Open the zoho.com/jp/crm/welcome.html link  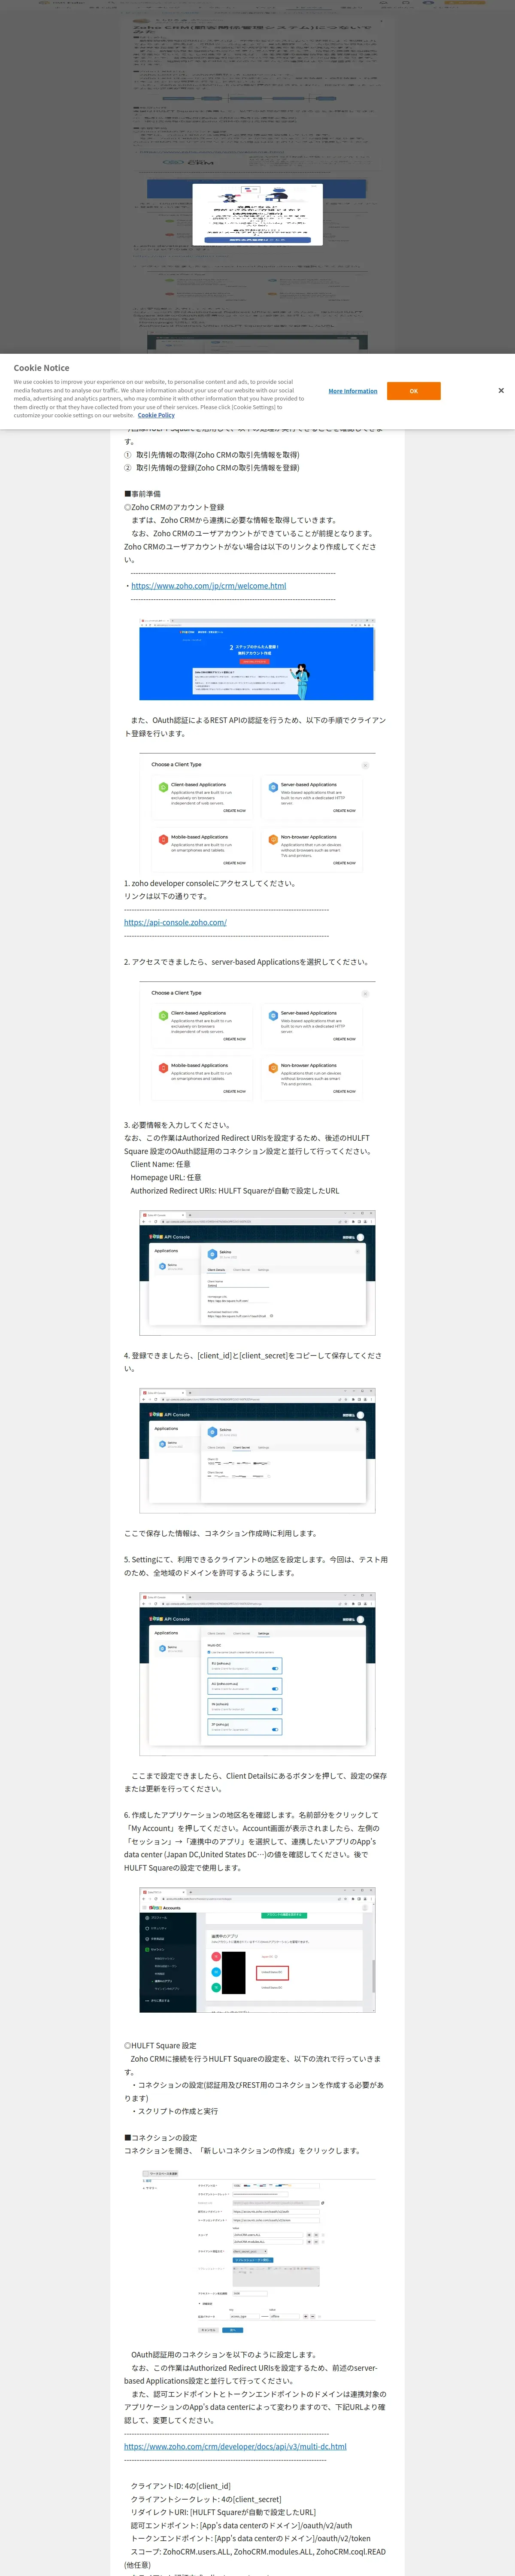click(208, 586)
